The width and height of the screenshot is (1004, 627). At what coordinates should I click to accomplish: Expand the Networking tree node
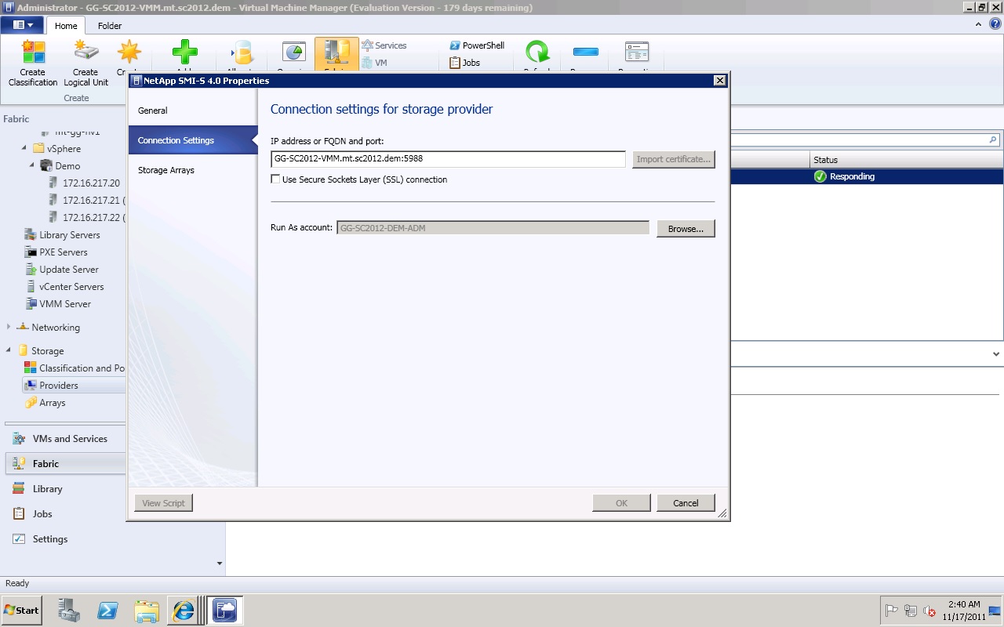[9, 327]
